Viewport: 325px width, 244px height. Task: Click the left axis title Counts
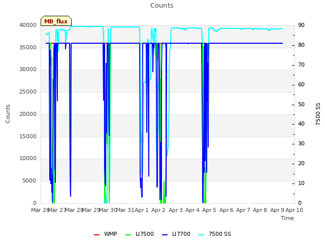pos(8,114)
